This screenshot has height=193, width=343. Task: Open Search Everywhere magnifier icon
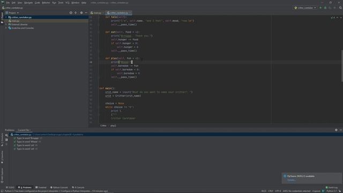340,8
